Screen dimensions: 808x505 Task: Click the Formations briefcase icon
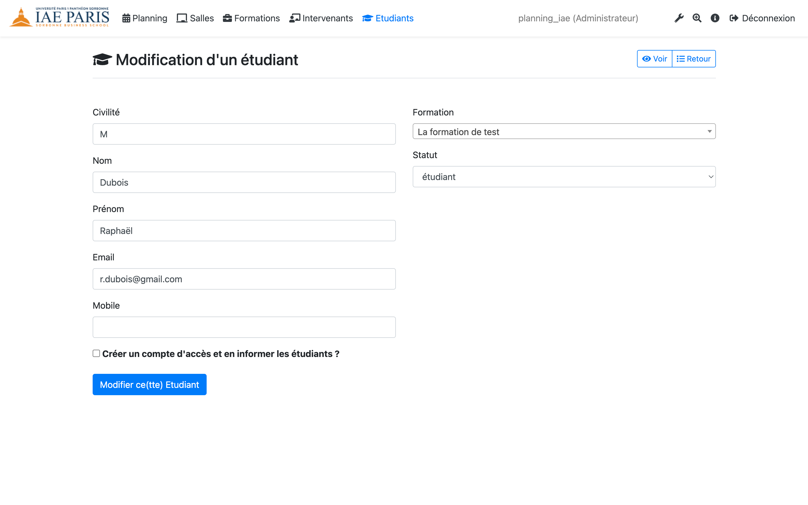227,18
